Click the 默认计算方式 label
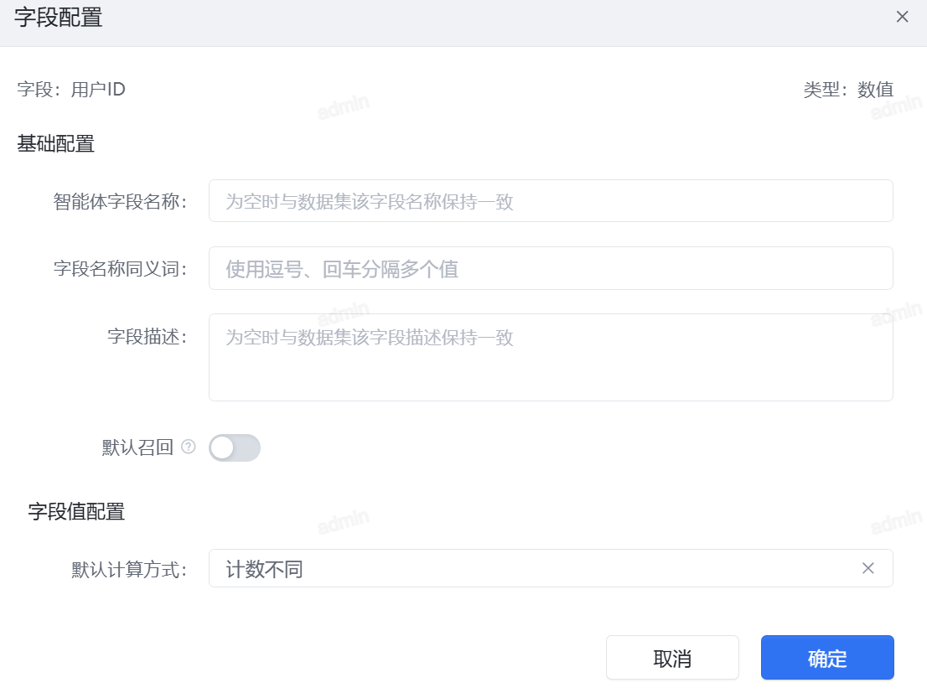Viewport: 927px width, 693px height. [x=129, y=570]
